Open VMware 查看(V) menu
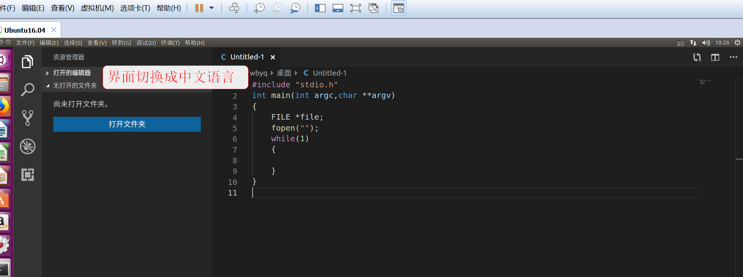The image size is (743, 277). (62, 8)
